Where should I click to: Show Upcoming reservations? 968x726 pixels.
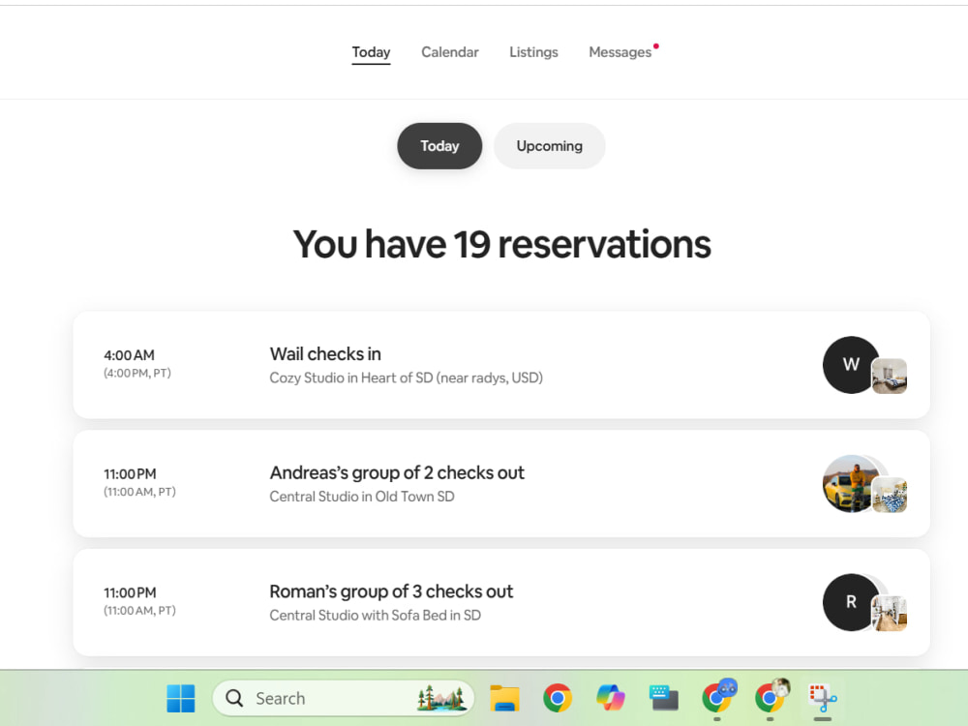pyautogui.click(x=550, y=146)
